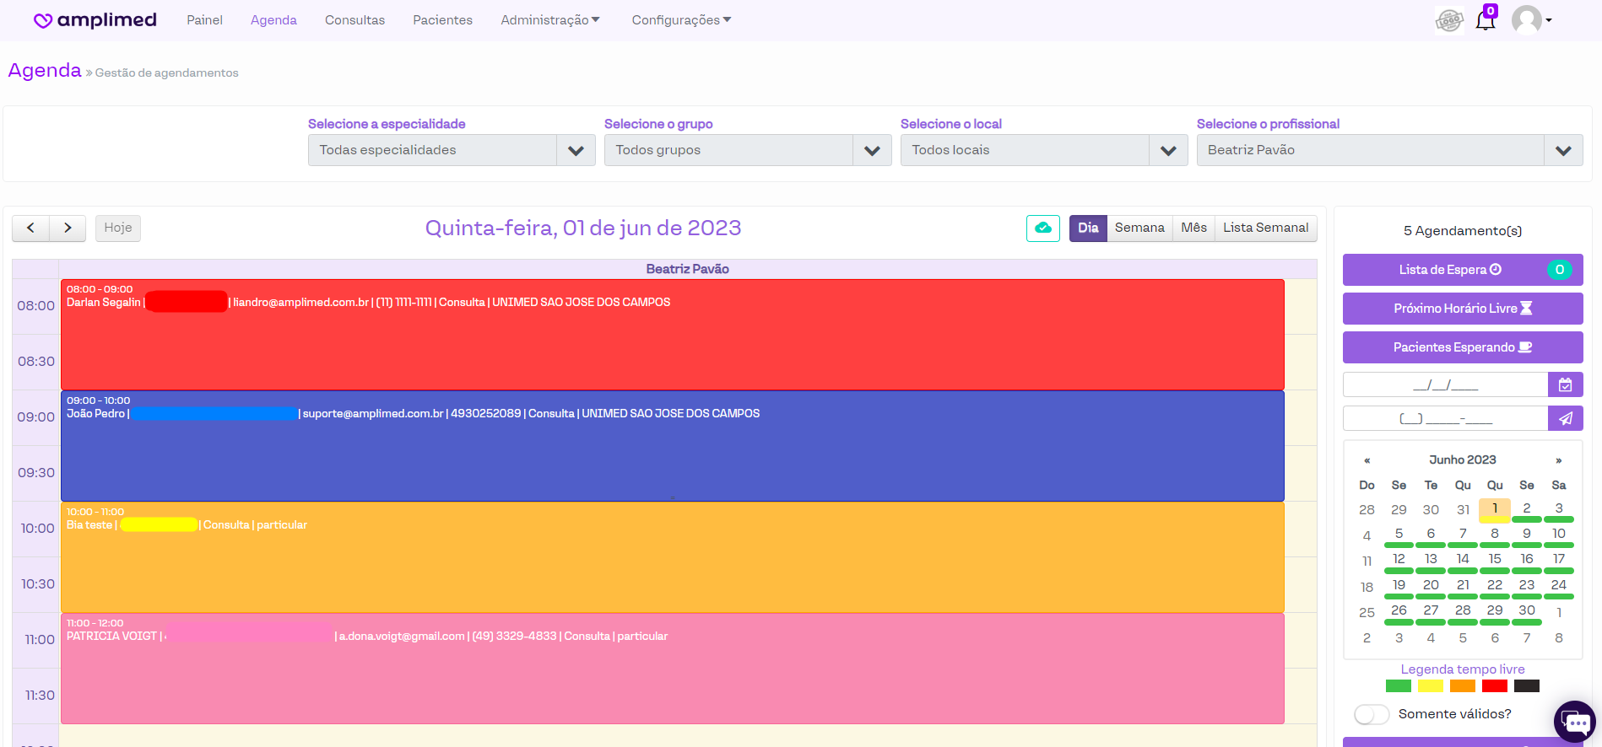The image size is (1602, 747).
Task: Click the green cloud sync icon
Action: (1042, 228)
